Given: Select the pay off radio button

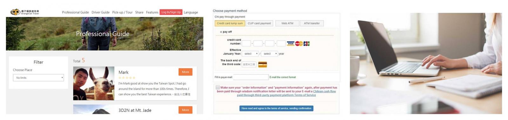Looking at the screenshot, I should (221, 32).
